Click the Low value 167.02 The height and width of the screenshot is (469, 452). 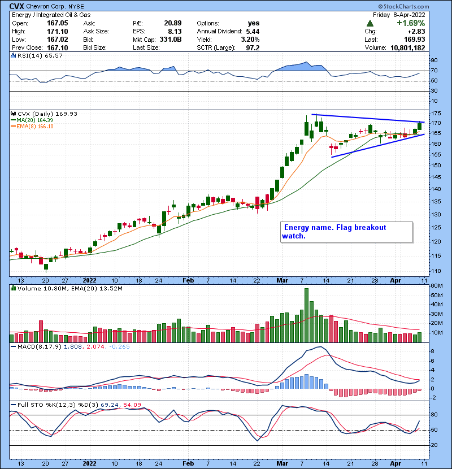pyautogui.click(x=58, y=40)
